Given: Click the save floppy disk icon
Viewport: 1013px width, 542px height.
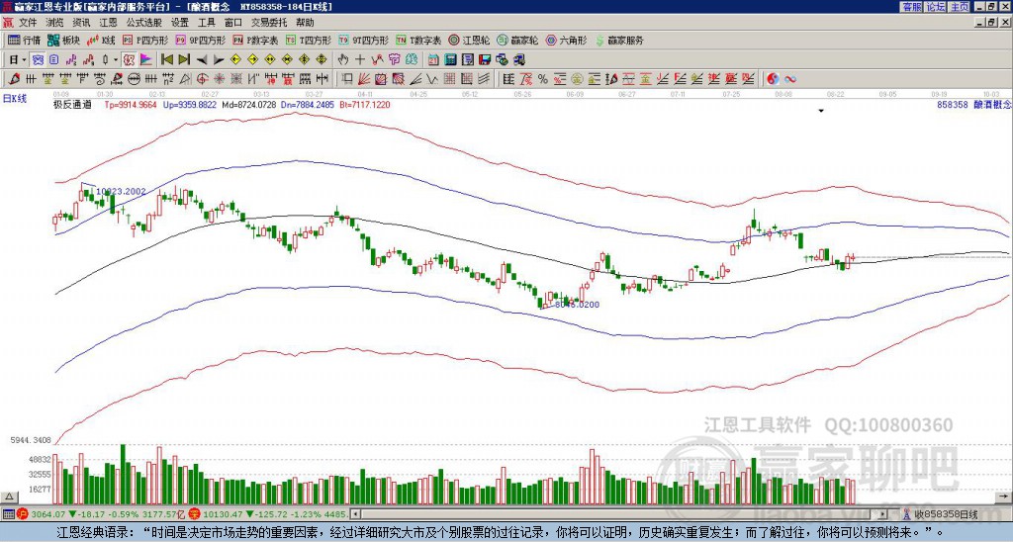Looking at the screenshot, I should point(485,60).
